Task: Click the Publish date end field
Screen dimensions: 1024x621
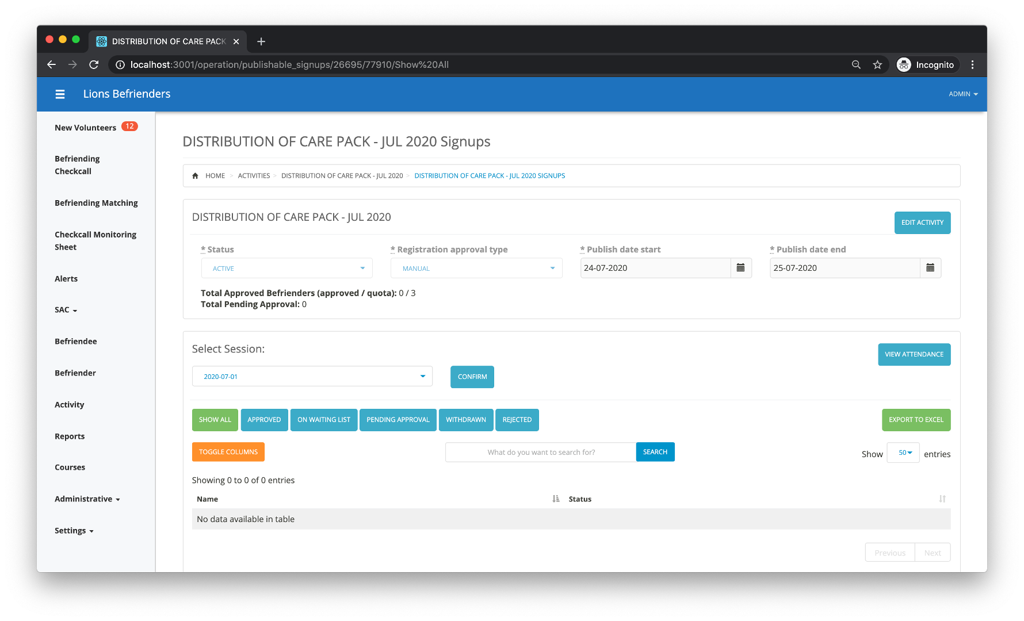Action: tap(845, 268)
